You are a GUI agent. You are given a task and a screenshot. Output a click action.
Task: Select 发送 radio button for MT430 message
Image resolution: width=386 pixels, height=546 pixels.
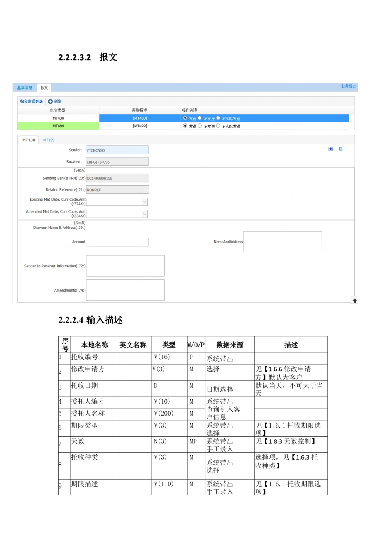(185, 118)
